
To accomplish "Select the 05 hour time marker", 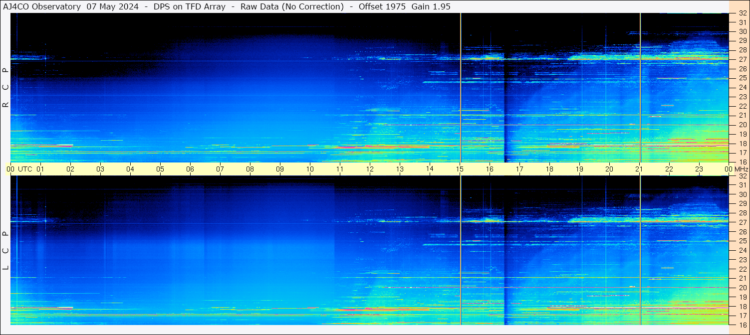I will [x=160, y=169].
